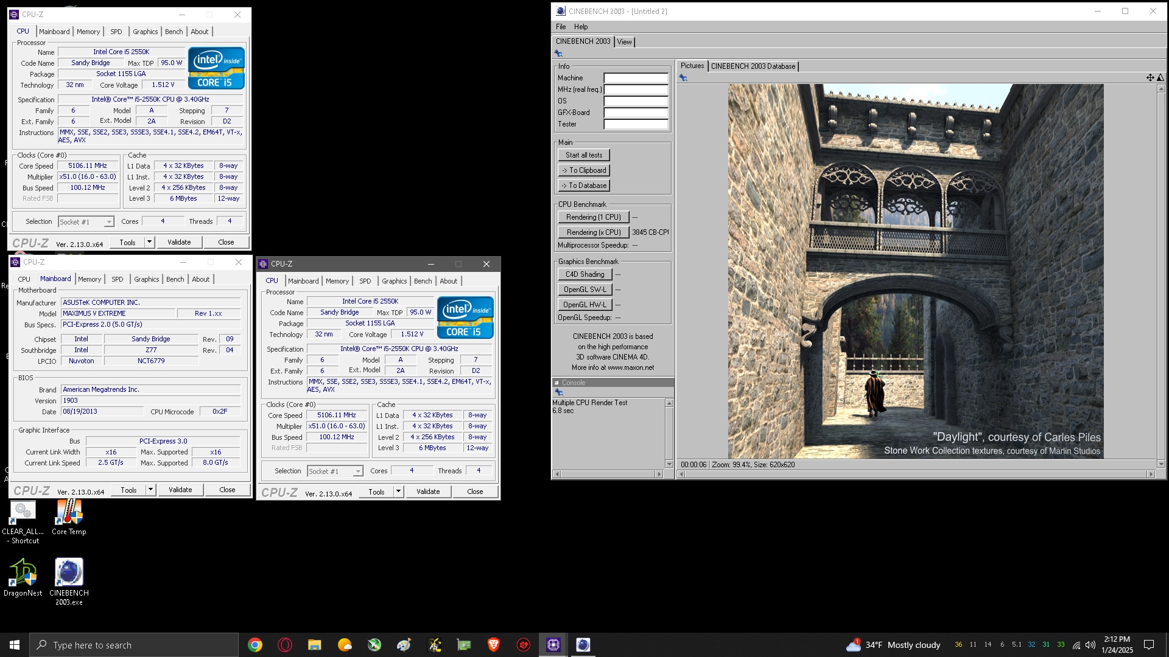Click the triangle zoom icon in Pictures panel
Viewport: 1169px width, 657px height.
coord(1160,78)
